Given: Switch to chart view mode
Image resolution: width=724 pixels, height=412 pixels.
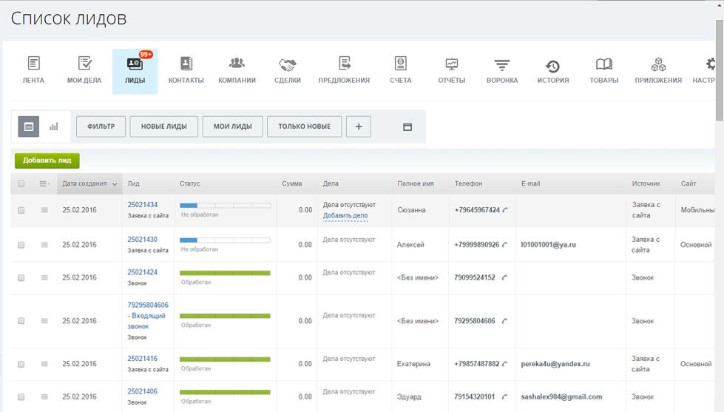Looking at the screenshot, I should coord(53,126).
